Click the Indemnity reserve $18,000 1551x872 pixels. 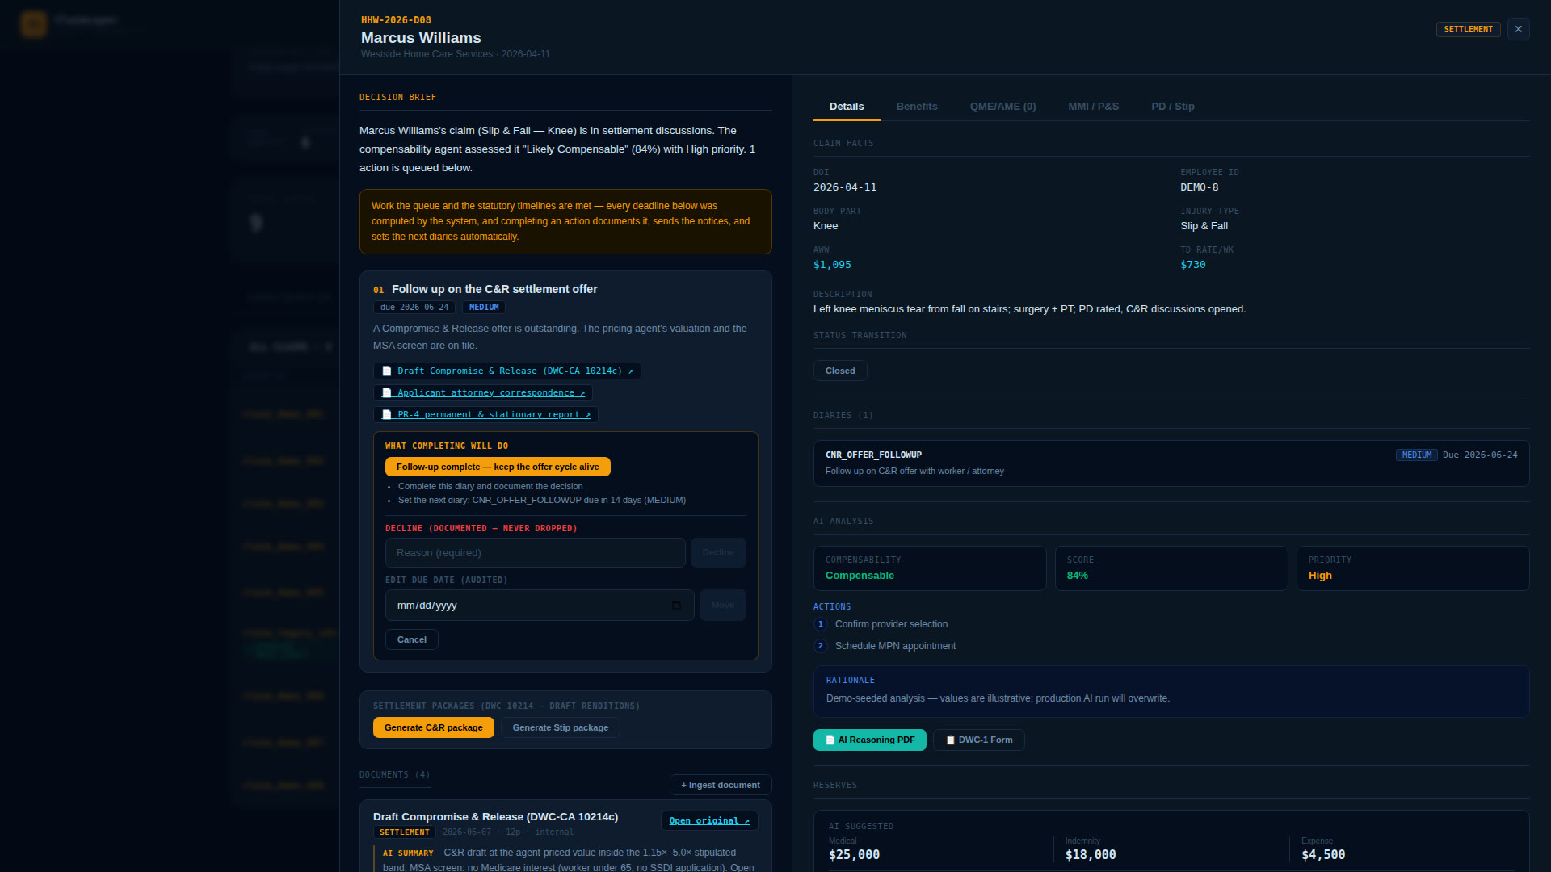point(1091,855)
